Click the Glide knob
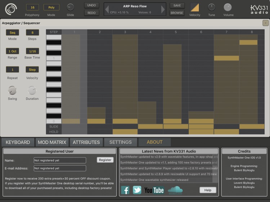270x202 pixels. (70, 7)
